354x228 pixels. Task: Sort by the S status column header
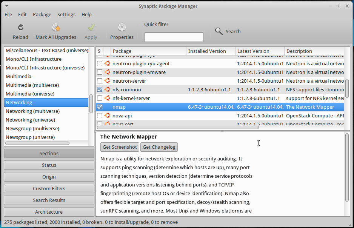click(99, 51)
